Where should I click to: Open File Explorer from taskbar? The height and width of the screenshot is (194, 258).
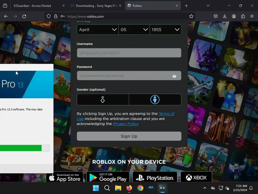coord(118,188)
